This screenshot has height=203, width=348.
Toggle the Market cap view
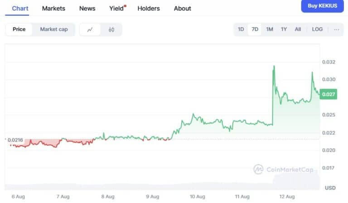point(54,29)
